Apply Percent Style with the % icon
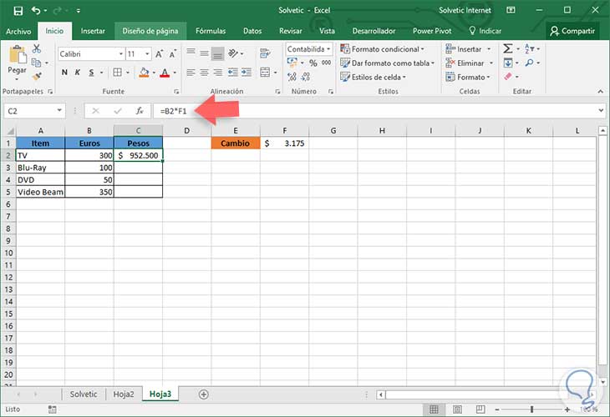Screen dimensions: 610x417 (x=313, y=63)
